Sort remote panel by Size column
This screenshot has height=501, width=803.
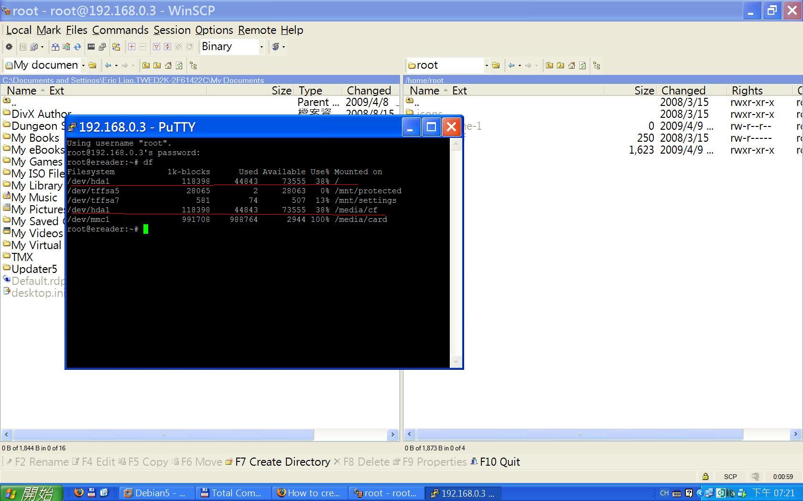pyautogui.click(x=631, y=91)
